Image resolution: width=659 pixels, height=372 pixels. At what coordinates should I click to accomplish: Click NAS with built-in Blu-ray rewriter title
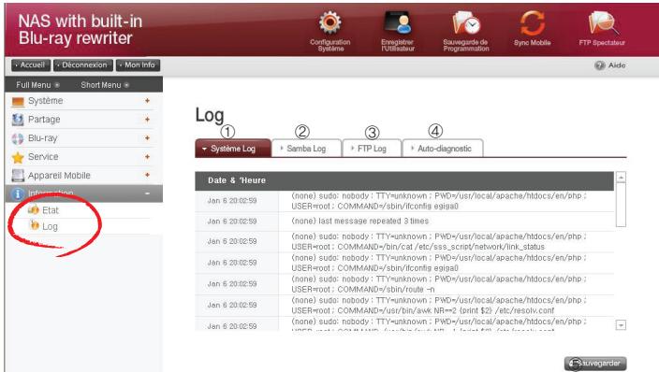click(x=80, y=29)
